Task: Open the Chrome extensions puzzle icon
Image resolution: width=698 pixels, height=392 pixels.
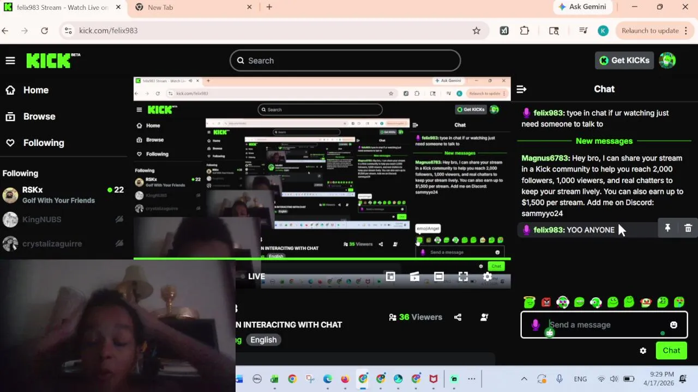Action: (525, 30)
